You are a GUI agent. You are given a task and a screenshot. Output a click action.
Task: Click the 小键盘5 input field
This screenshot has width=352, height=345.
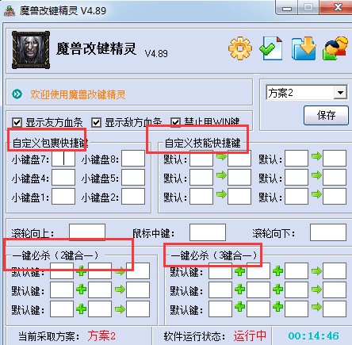point(133,178)
